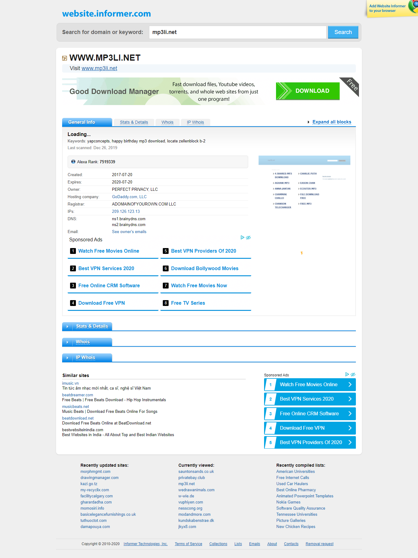Open the similar site beatdownload.net
This screenshot has width=418, height=558.
(78, 418)
